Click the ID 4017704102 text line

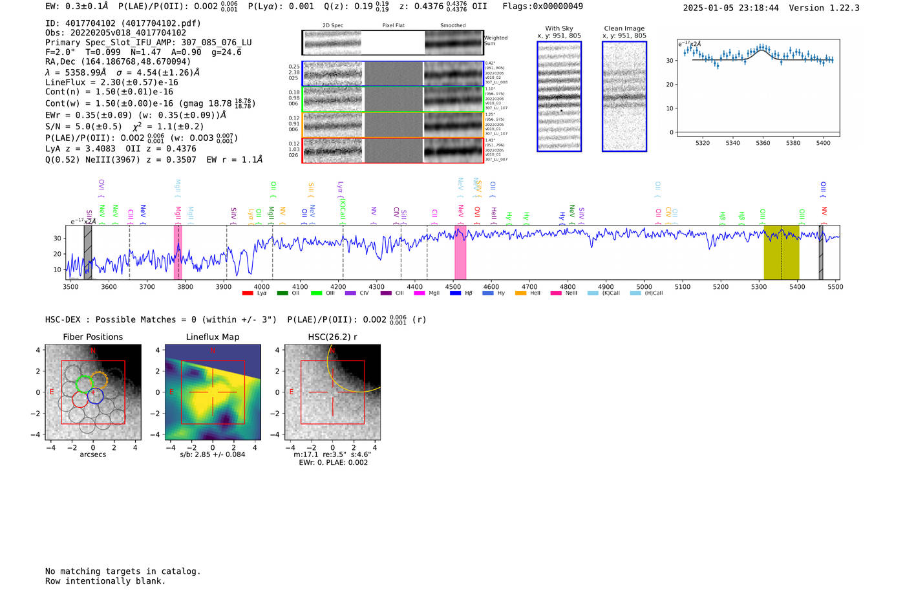pos(123,23)
